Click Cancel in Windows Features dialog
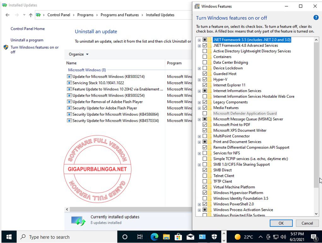322x243 pixels. (307, 223)
